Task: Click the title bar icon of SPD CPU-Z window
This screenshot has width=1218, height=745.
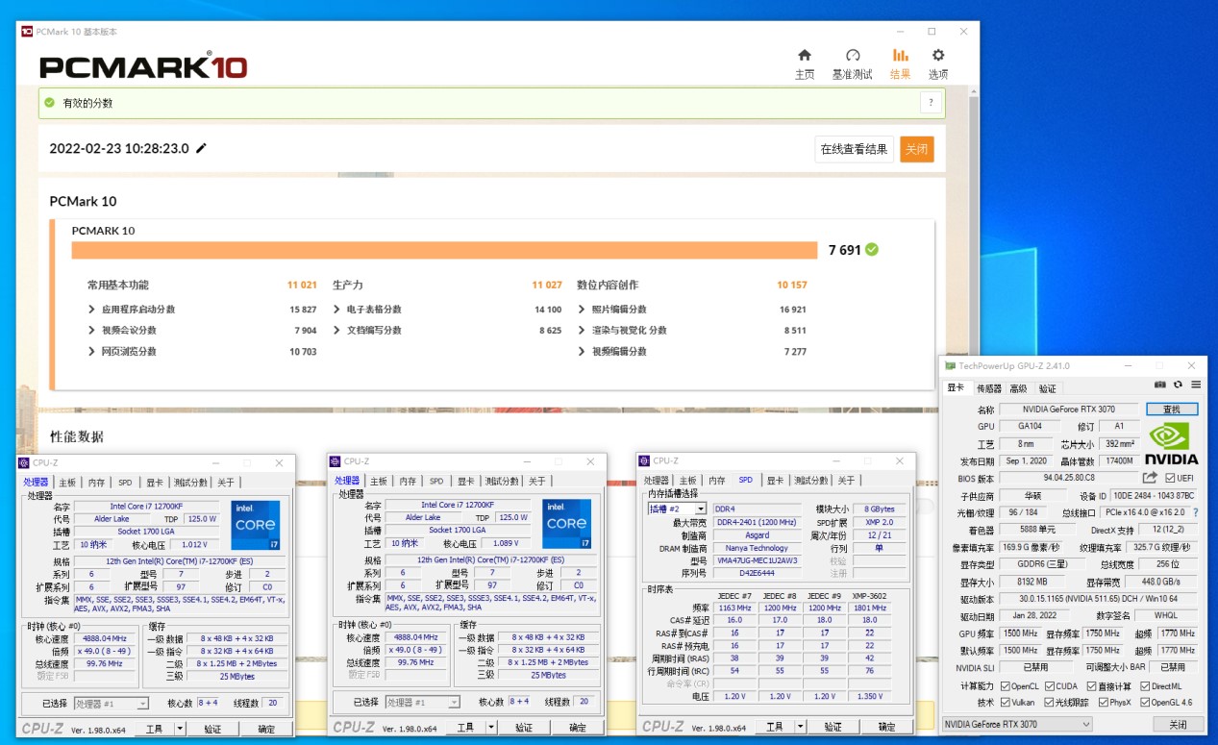Action: coord(644,461)
